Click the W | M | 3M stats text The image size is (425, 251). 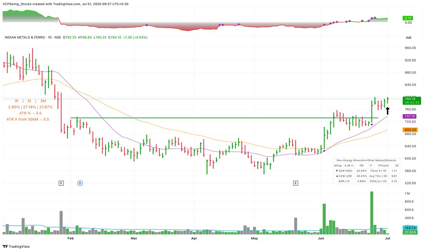click(30, 101)
